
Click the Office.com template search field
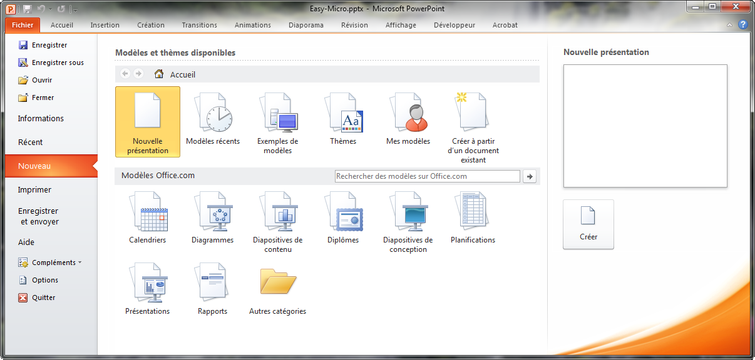point(428,177)
